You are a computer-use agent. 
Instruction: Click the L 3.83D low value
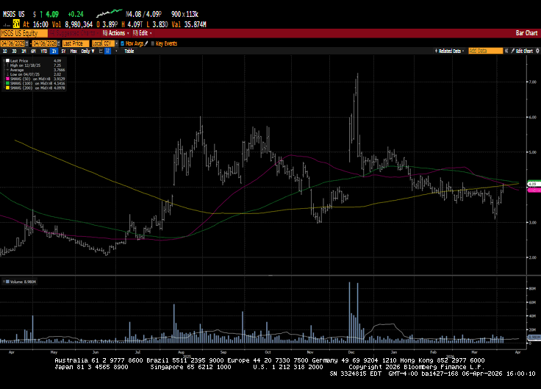point(157,24)
